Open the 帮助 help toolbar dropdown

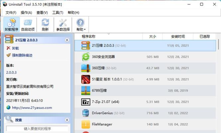pyautogui.click(x=81, y=25)
